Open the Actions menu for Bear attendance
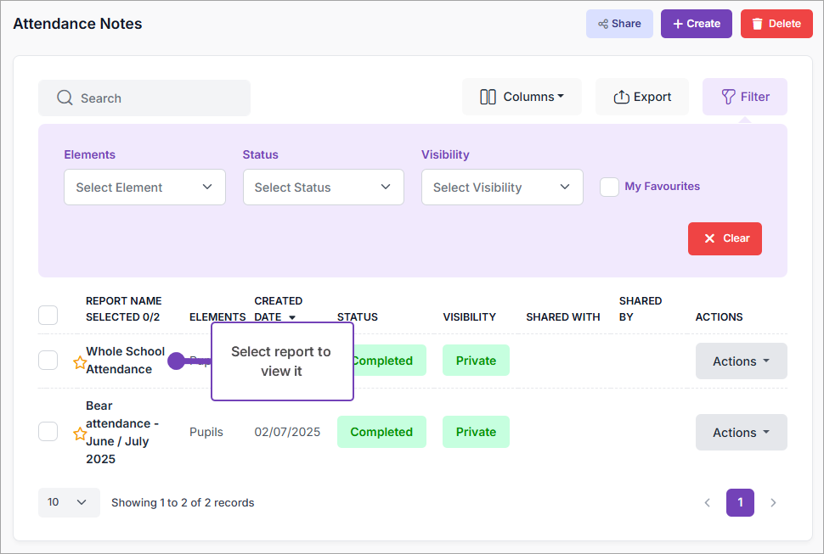The width and height of the screenshot is (824, 554). point(741,432)
